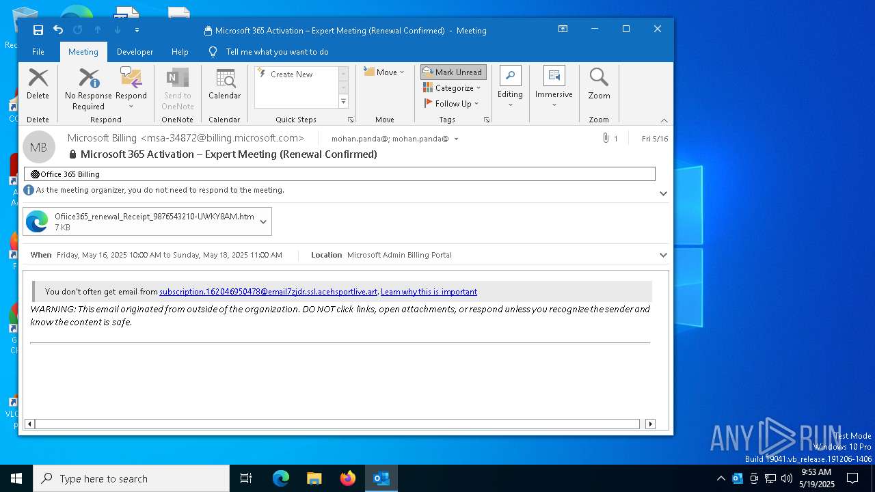Click the Previous Item up arrow

pyautogui.click(x=98, y=30)
